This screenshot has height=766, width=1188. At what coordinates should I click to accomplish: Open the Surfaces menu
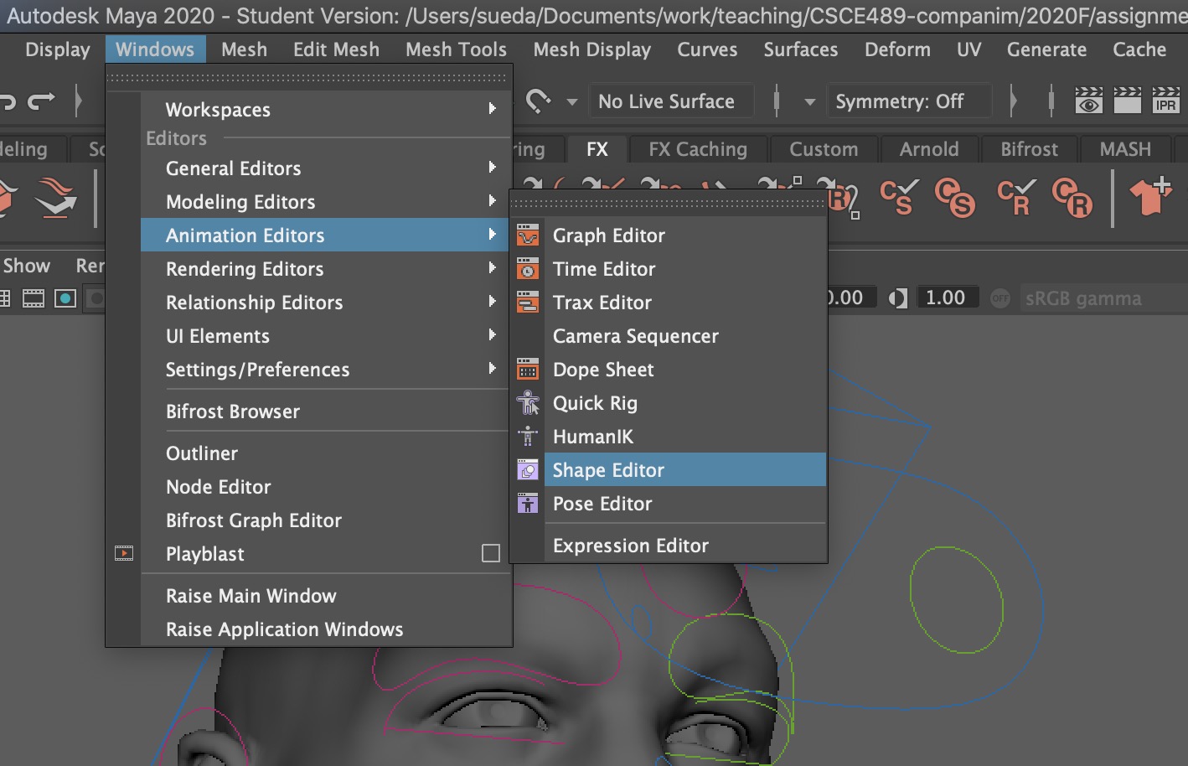click(800, 49)
